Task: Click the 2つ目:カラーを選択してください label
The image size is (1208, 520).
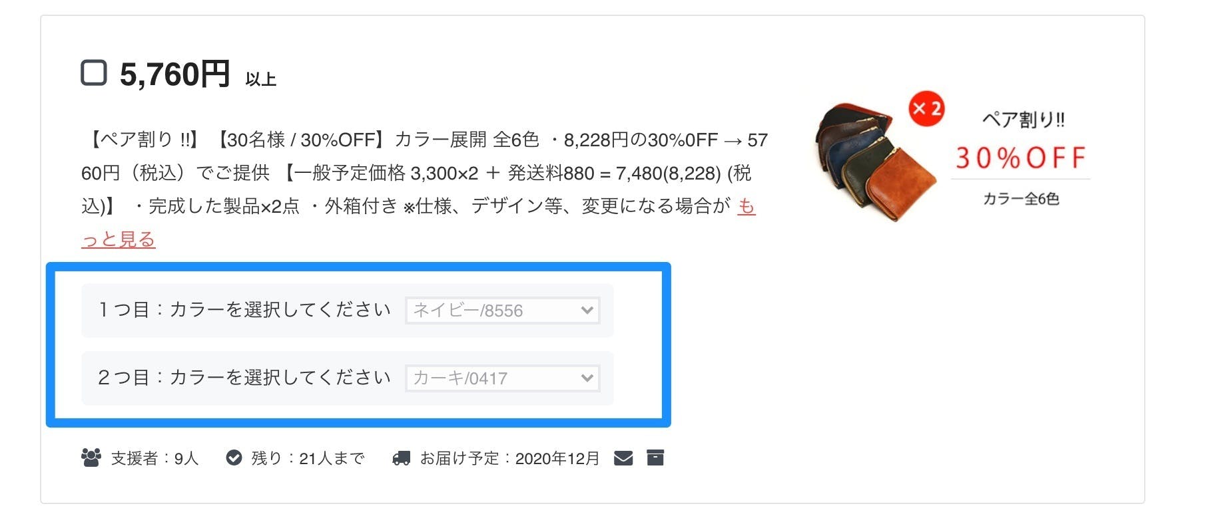Action: click(x=244, y=378)
